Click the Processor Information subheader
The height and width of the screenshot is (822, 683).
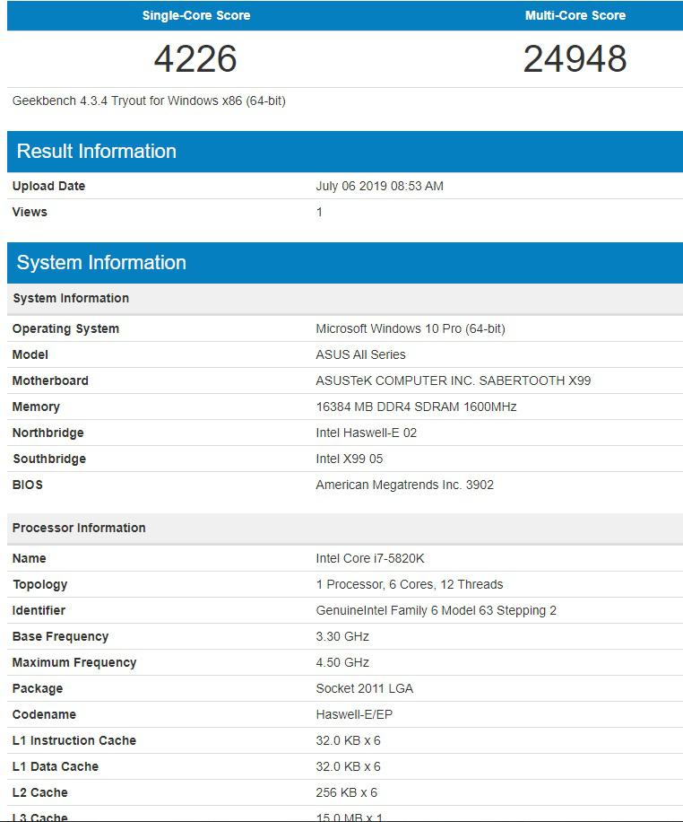[79, 528]
